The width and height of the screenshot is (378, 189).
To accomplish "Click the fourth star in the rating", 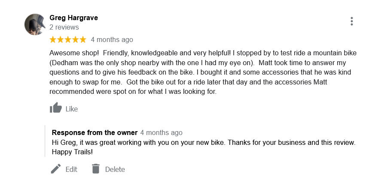I will point(75,39).
